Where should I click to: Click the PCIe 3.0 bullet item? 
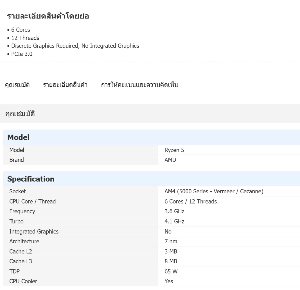click(x=22, y=54)
